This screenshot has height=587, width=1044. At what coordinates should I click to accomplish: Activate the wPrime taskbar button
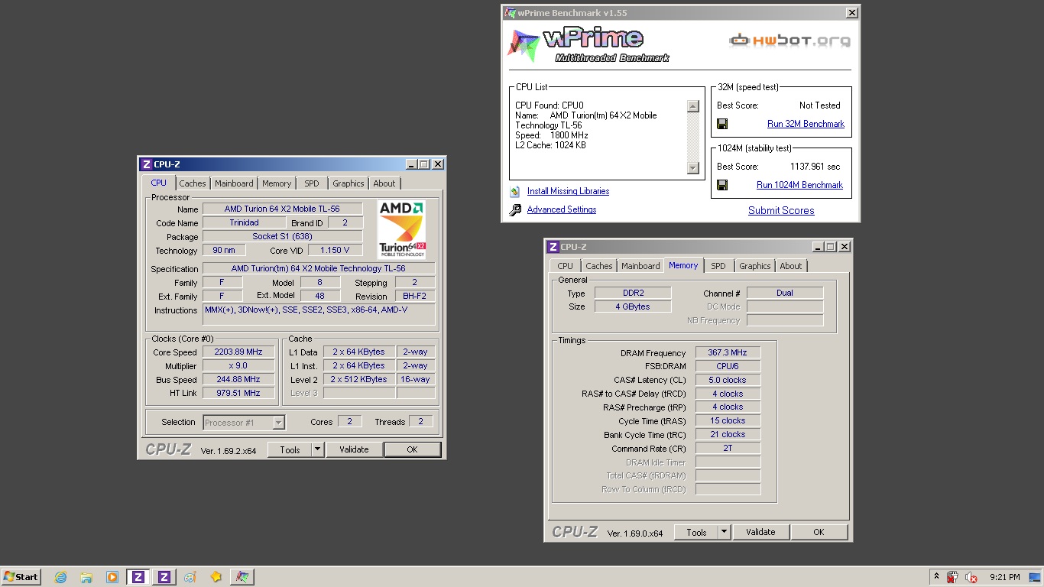click(x=242, y=577)
